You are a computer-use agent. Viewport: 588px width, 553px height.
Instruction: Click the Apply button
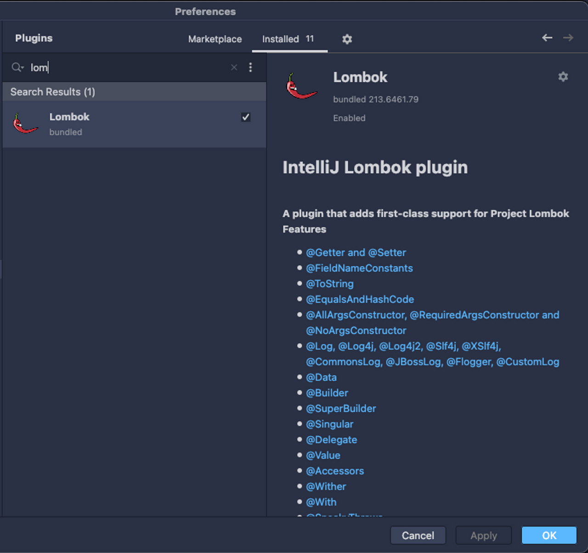(x=484, y=536)
